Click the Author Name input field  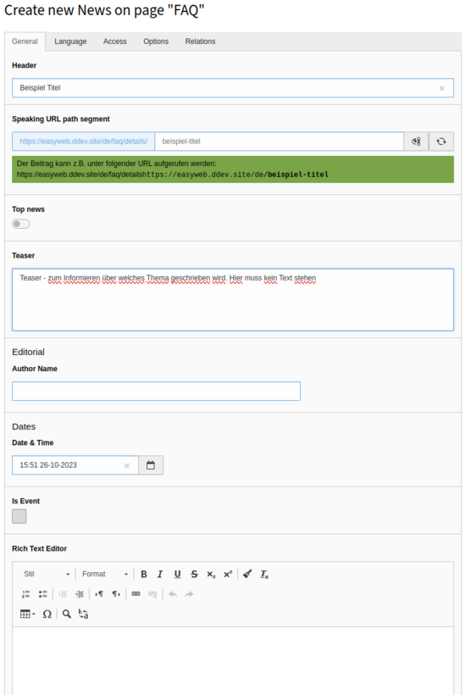coord(156,391)
